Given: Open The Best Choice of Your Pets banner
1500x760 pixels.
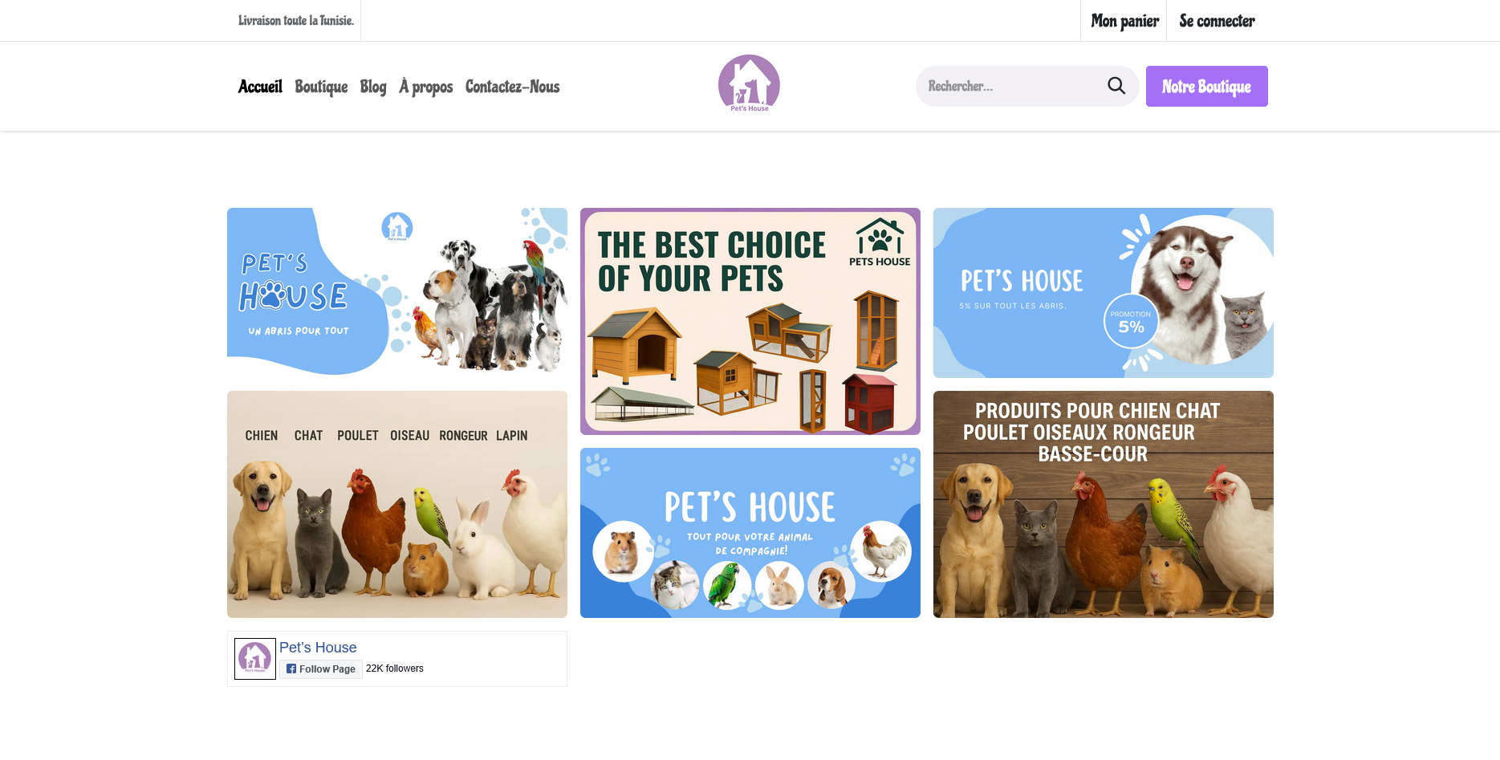Looking at the screenshot, I should pos(750,321).
